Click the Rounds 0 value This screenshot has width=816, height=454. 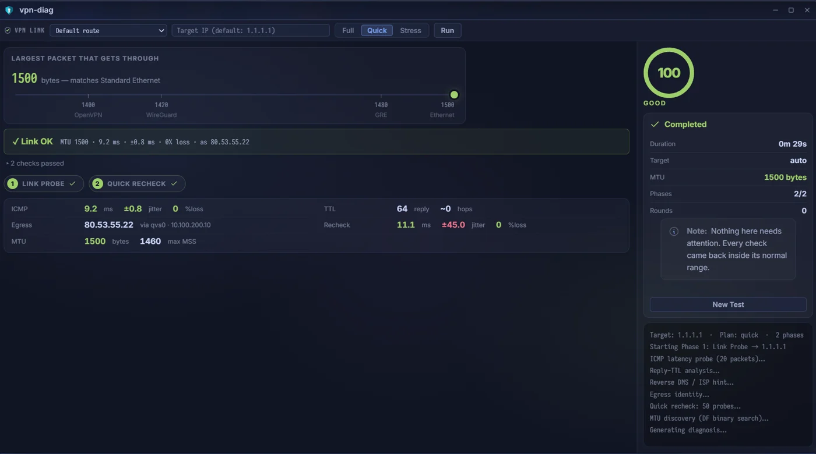click(804, 211)
